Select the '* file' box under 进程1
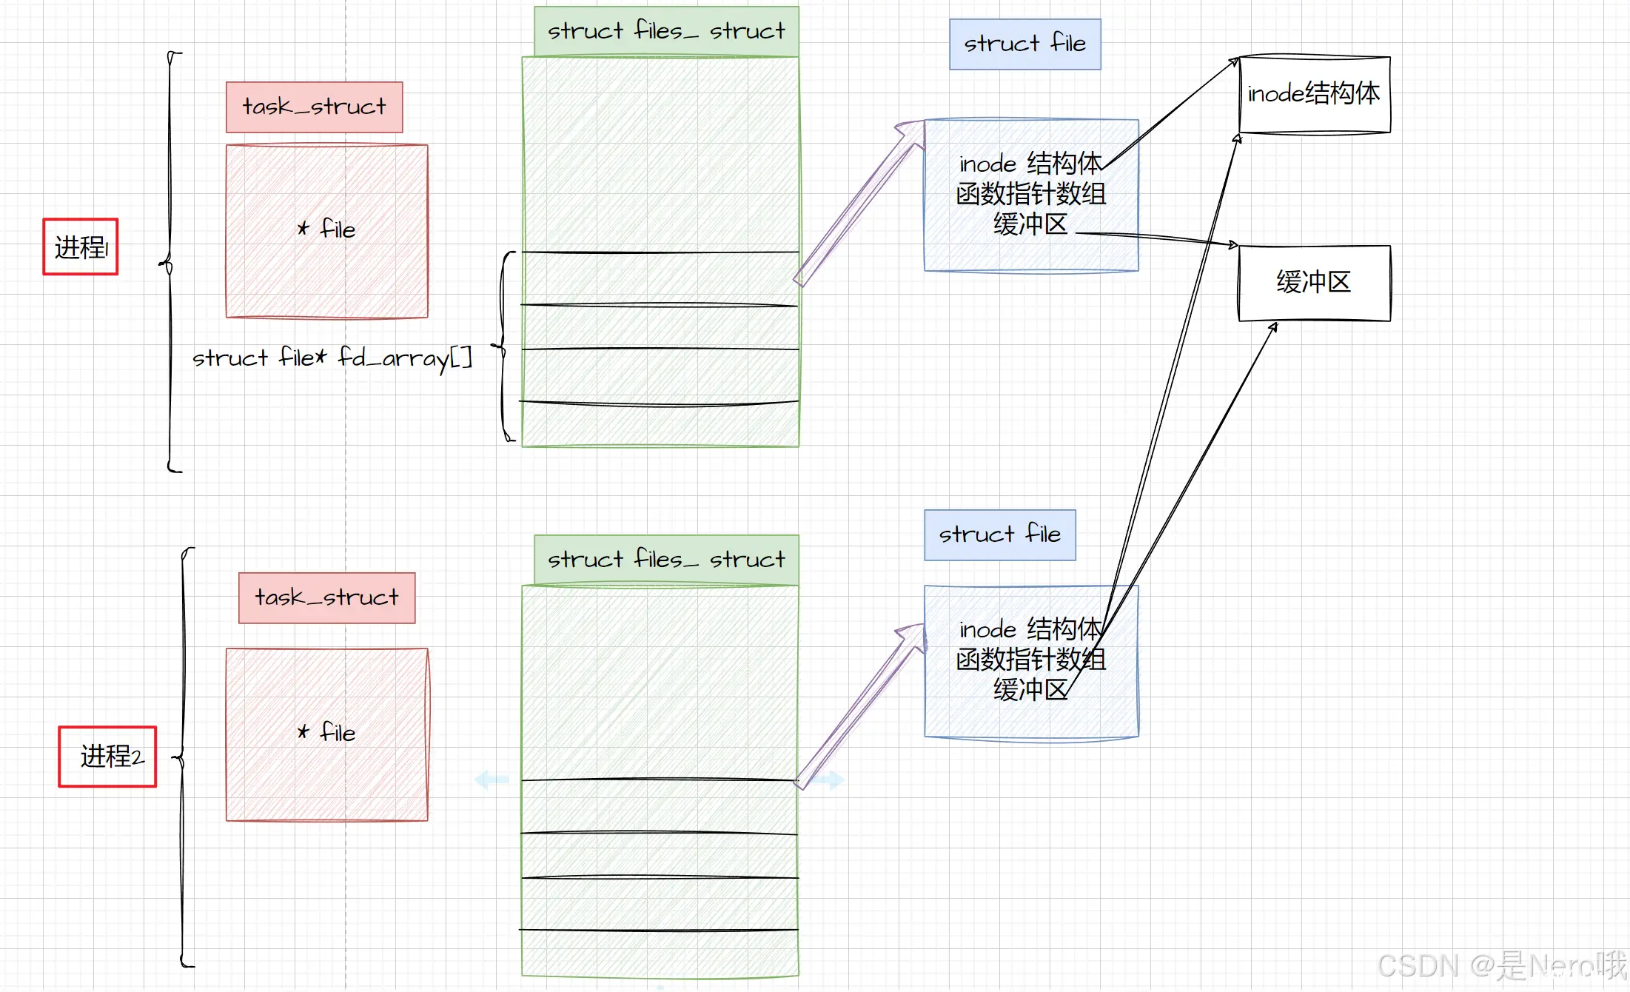The width and height of the screenshot is (1630, 992). coord(327,231)
